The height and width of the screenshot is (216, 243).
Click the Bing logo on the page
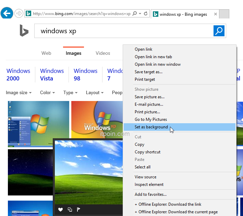tap(24, 30)
